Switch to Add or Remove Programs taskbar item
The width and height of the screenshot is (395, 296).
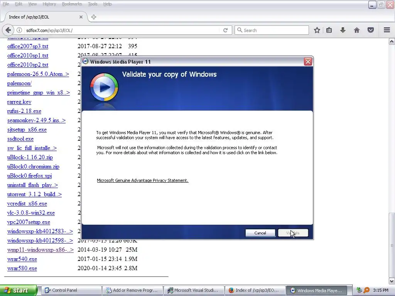(x=133, y=290)
